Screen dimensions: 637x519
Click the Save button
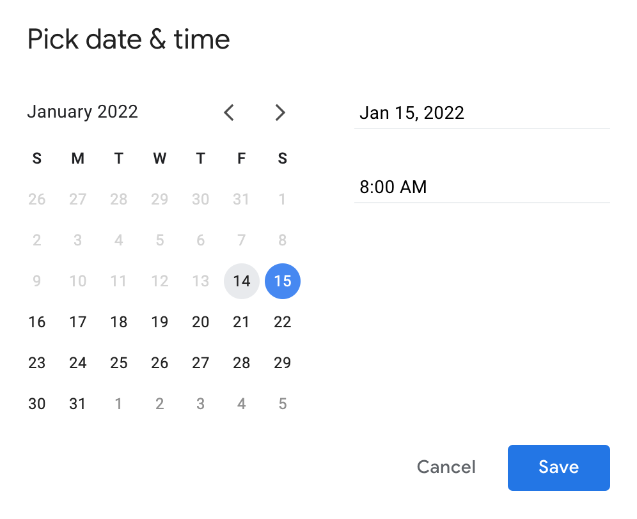(558, 467)
